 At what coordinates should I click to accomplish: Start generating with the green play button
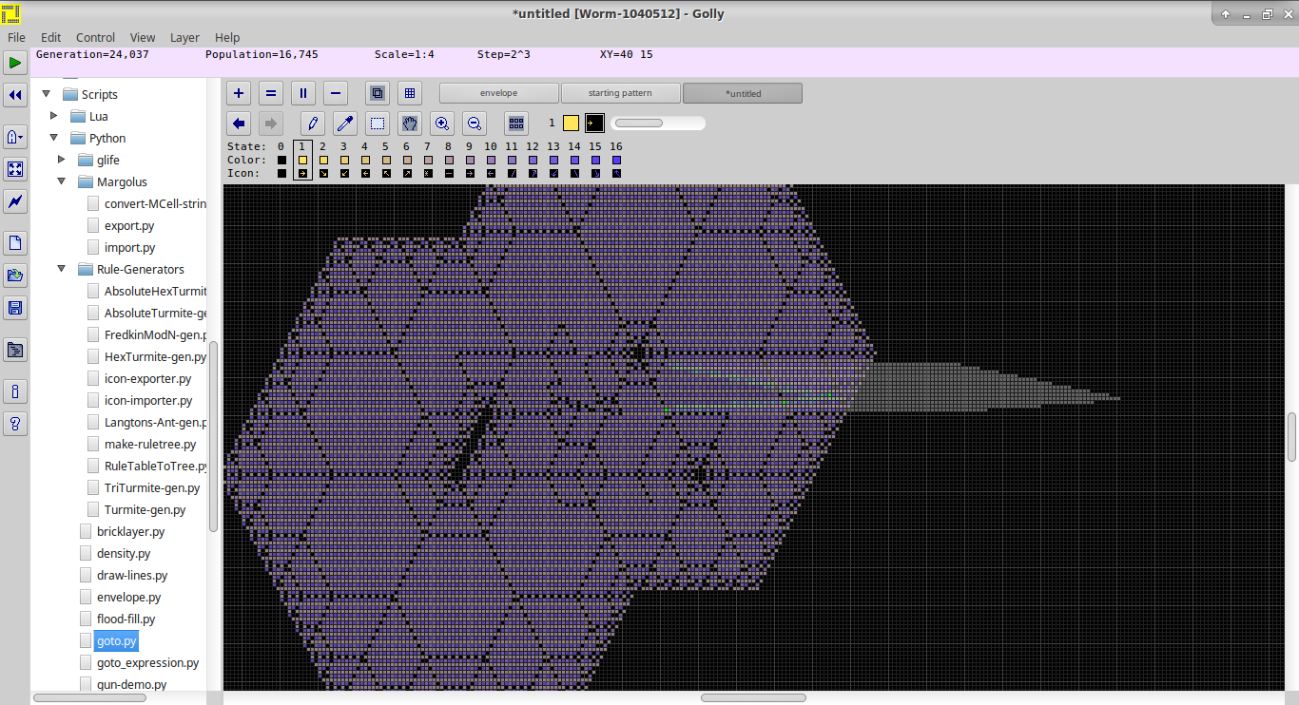pos(15,64)
